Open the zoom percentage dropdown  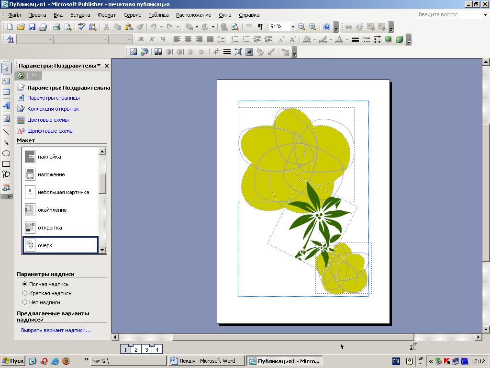tap(293, 27)
